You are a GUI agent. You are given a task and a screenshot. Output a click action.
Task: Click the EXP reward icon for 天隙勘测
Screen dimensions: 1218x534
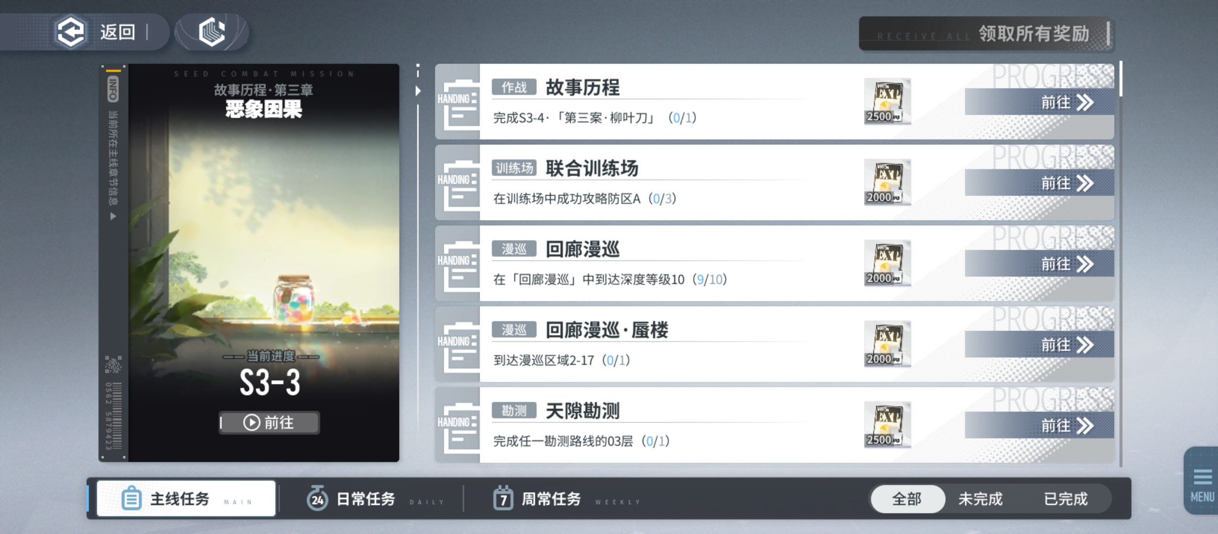pyautogui.click(x=887, y=424)
